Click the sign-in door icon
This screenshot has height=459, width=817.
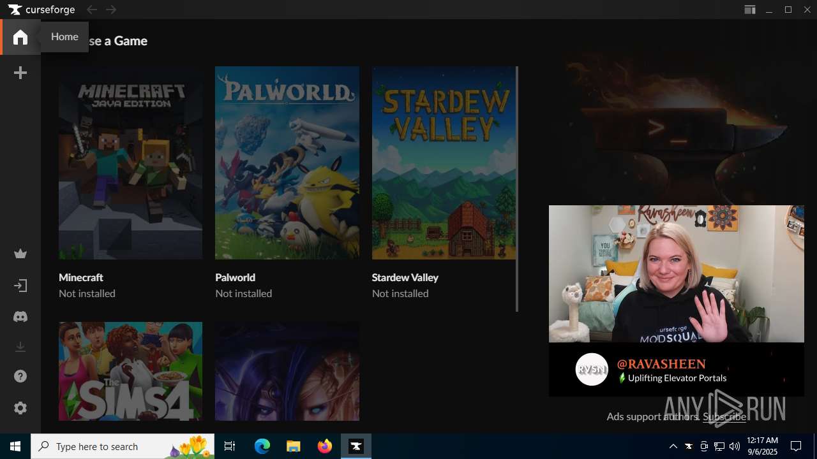pos(20,286)
